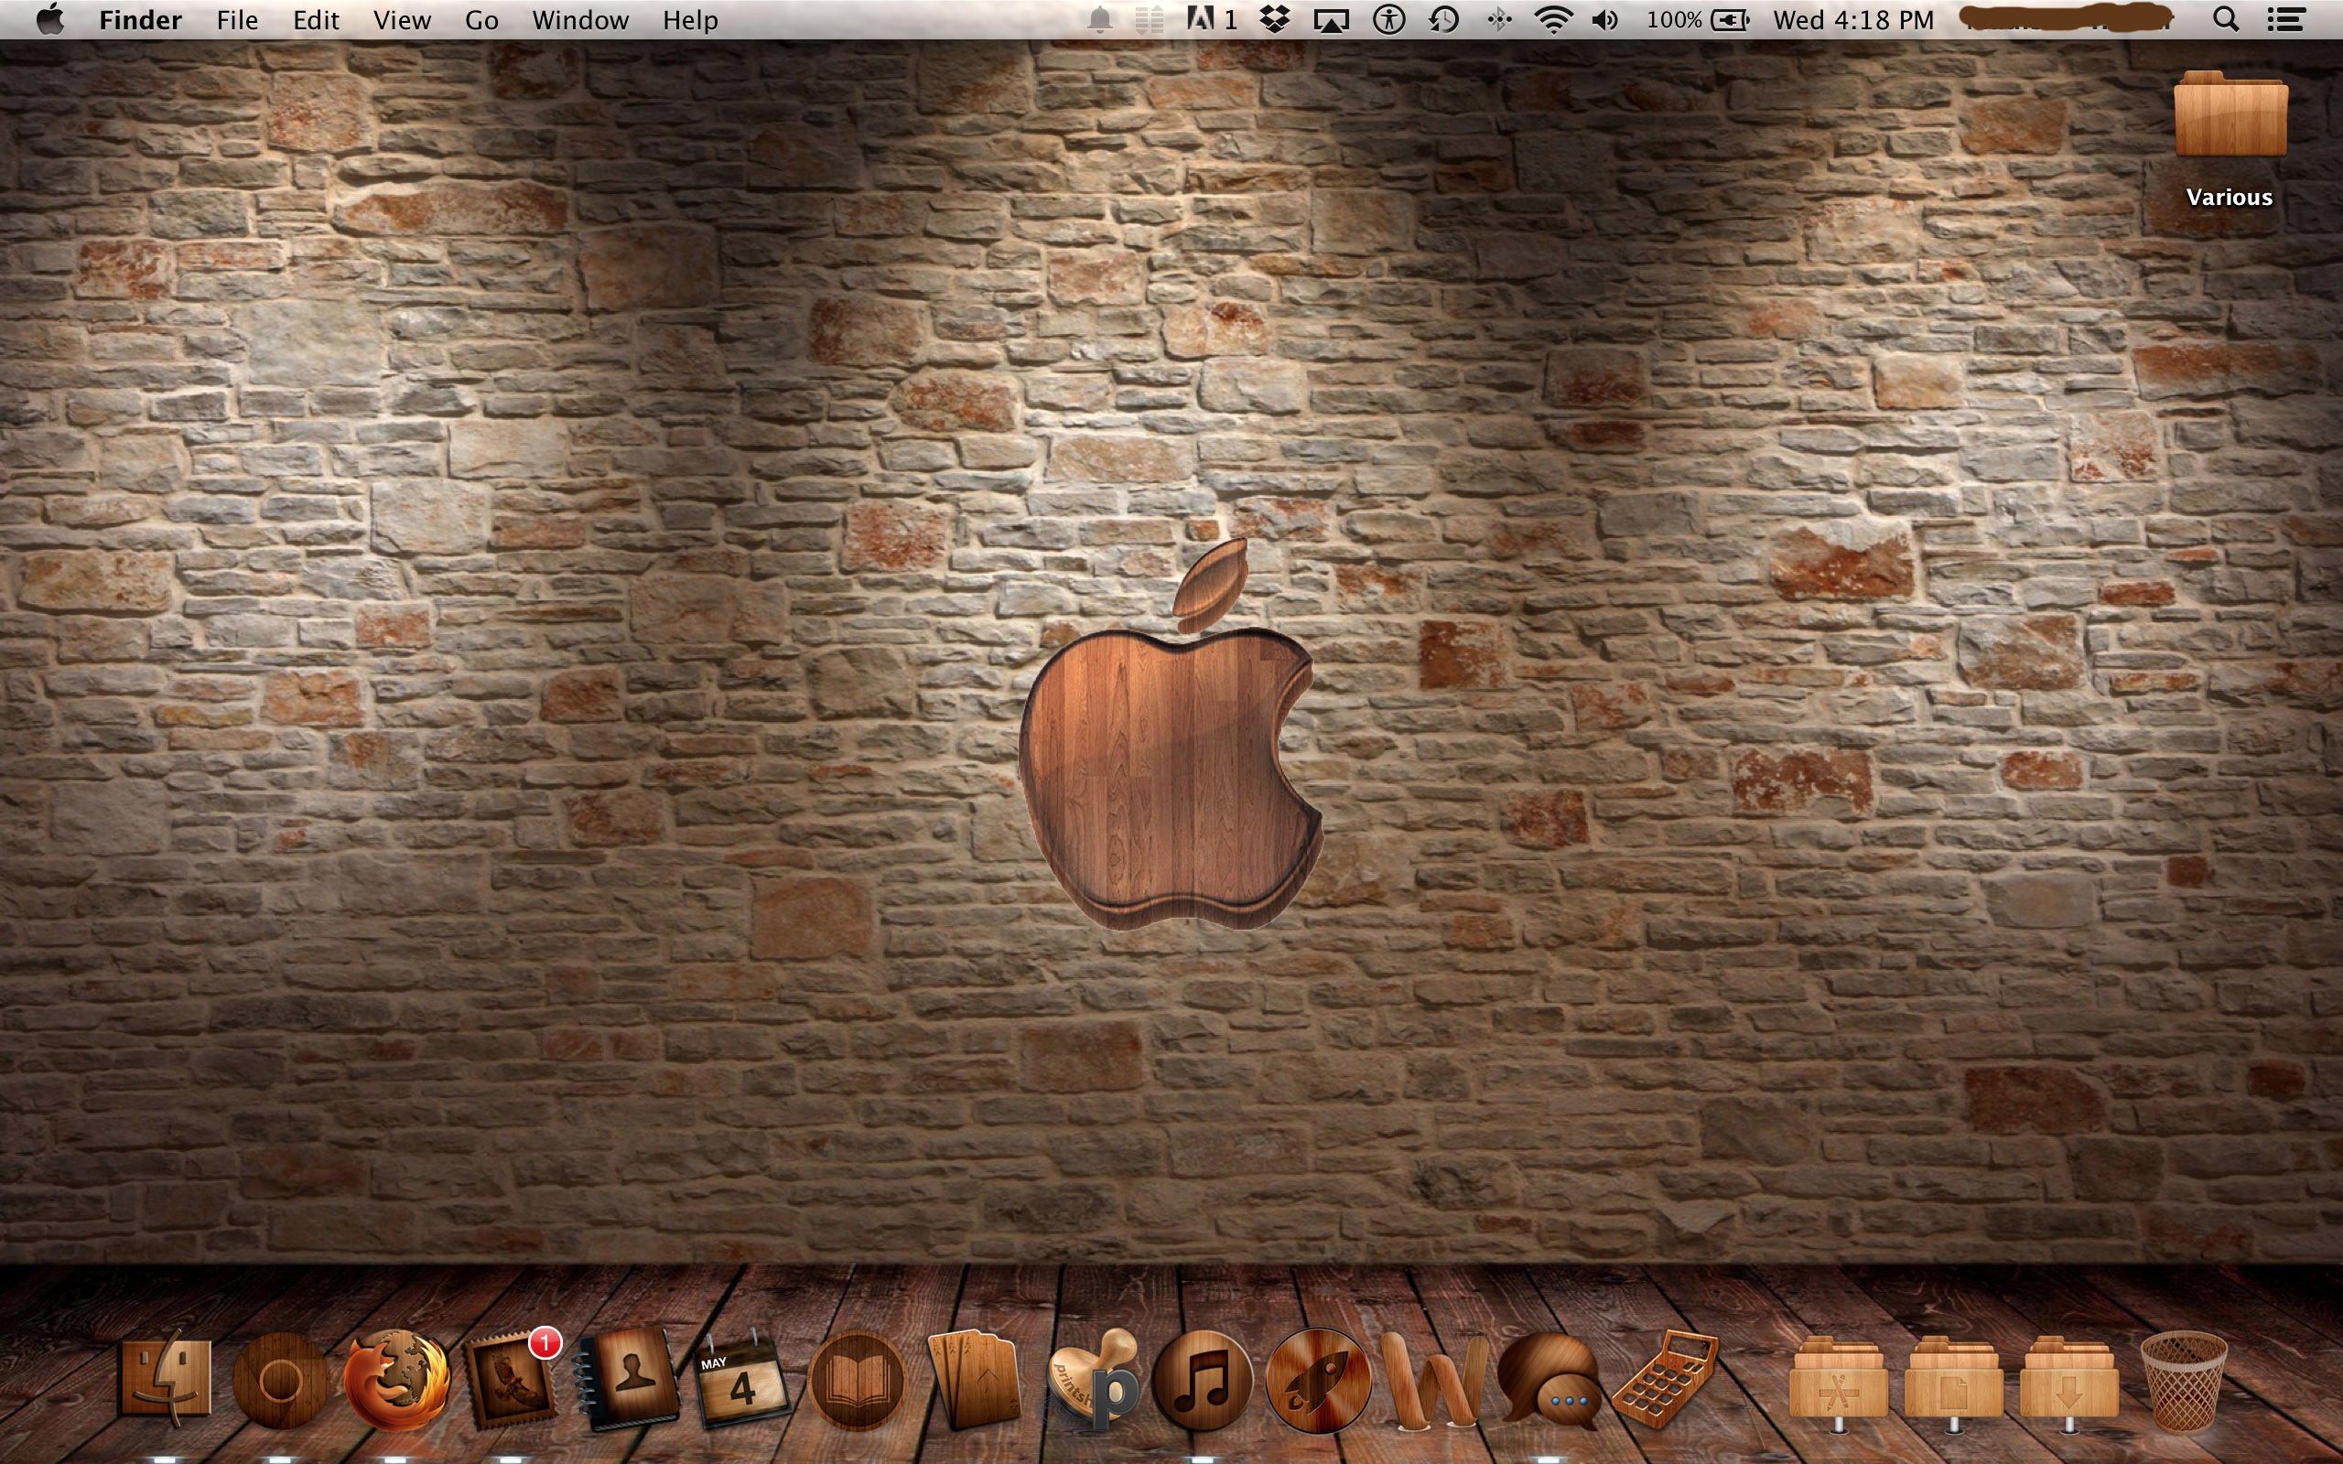2343x1464 pixels.
Task: Open the Apple menu
Action: tap(49, 19)
